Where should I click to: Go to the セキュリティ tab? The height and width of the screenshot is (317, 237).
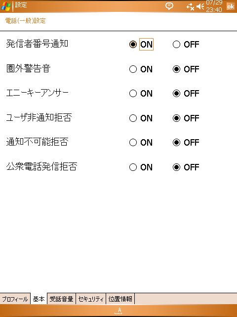click(91, 299)
